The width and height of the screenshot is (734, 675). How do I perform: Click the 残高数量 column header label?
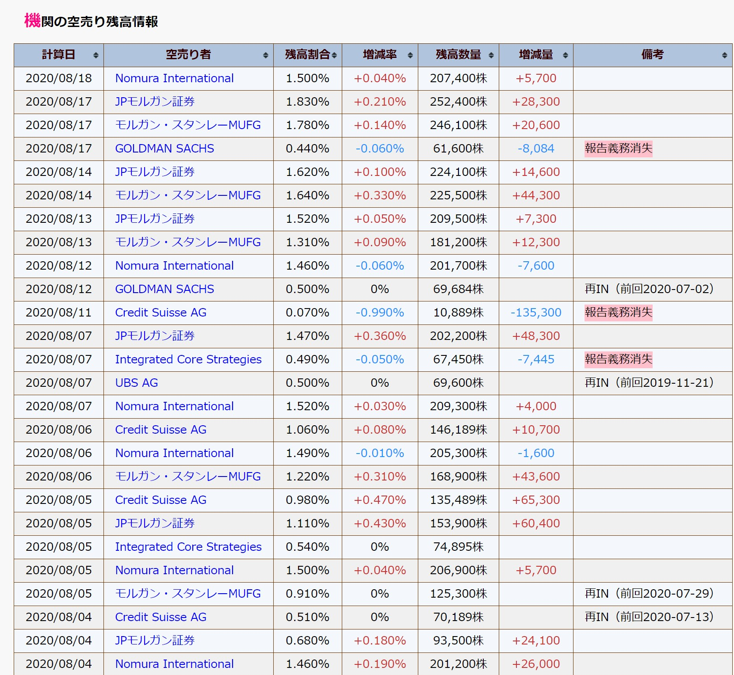[459, 55]
